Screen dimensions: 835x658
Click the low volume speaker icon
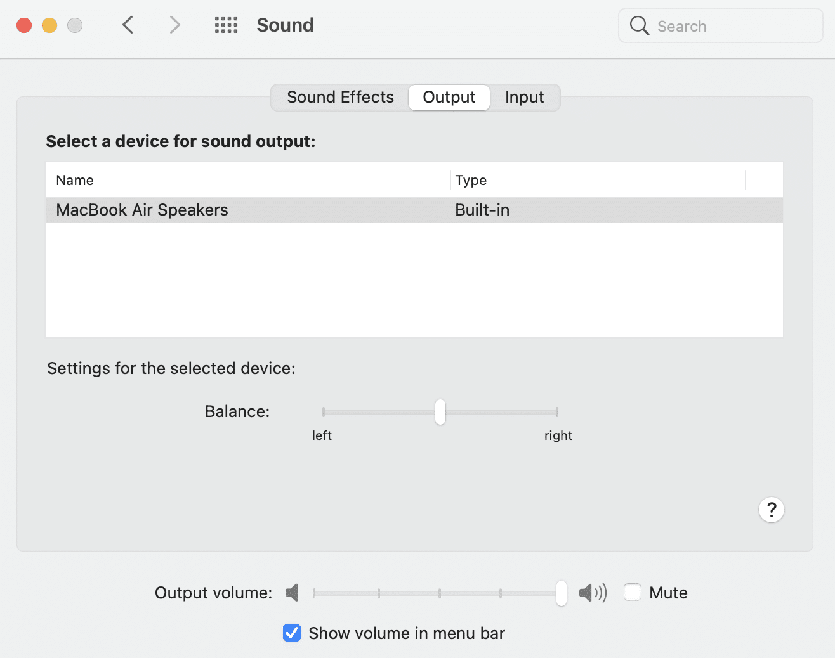point(291,592)
